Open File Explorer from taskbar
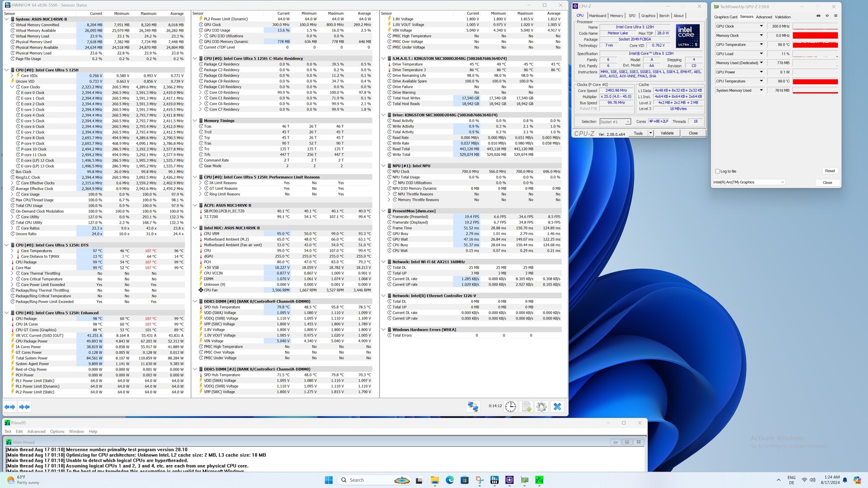The width and height of the screenshot is (868, 488). click(434, 480)
